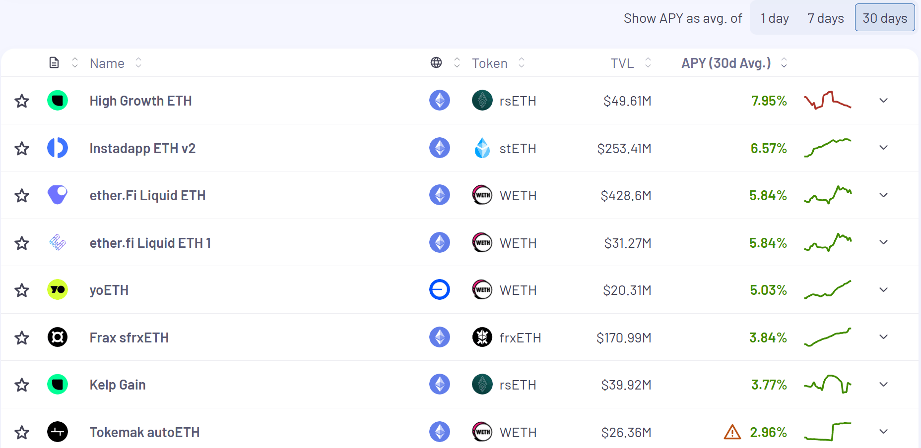Expand the High Growth ETH row
921x448 pixels.
click(x=883, y=101)
